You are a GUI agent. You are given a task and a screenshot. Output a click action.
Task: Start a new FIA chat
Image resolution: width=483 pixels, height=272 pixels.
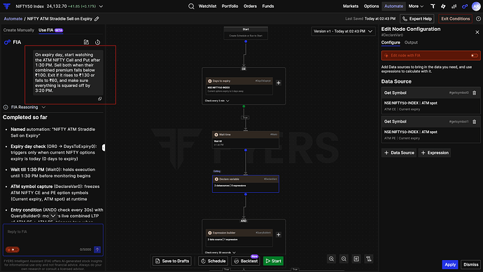click(x=86, y=42)
